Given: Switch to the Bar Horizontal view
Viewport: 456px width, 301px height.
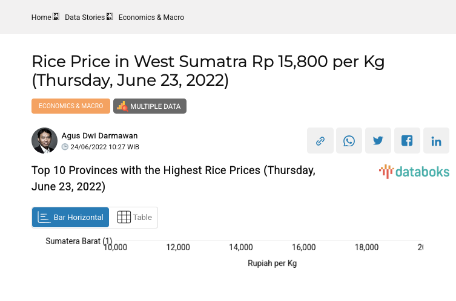Looking at the screenshot, I should click(71, 218).
